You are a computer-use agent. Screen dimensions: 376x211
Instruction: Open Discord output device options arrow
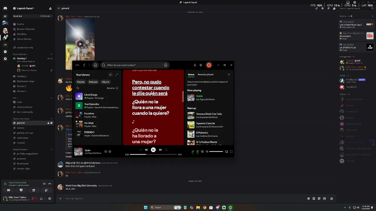(x=45, y=198)
